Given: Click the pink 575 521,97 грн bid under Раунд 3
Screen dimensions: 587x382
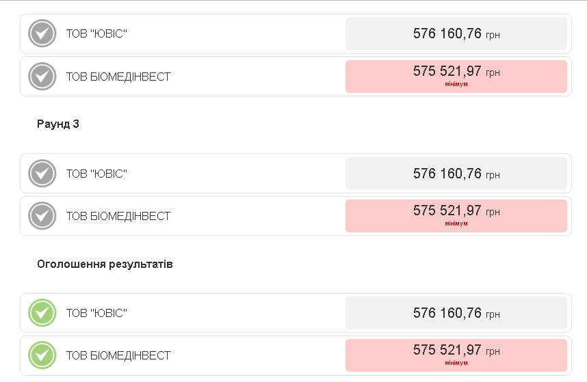Looking at the screenshot, I should (456, 215).
